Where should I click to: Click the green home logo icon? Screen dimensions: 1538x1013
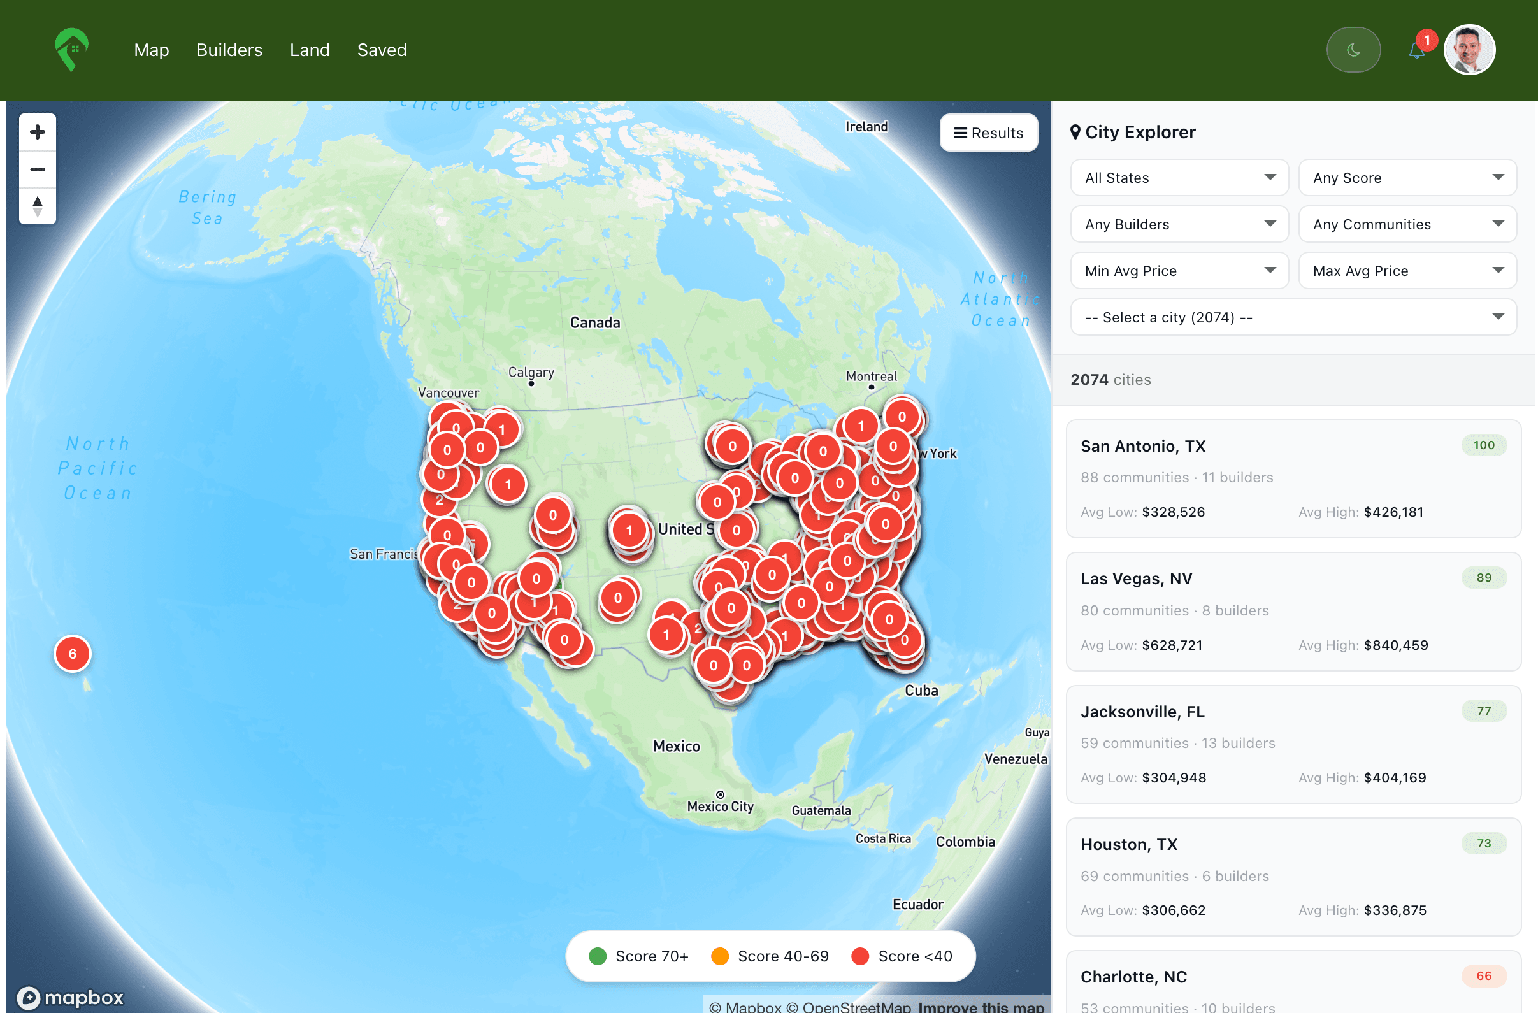pyautogui.click(x=71, y=49)
